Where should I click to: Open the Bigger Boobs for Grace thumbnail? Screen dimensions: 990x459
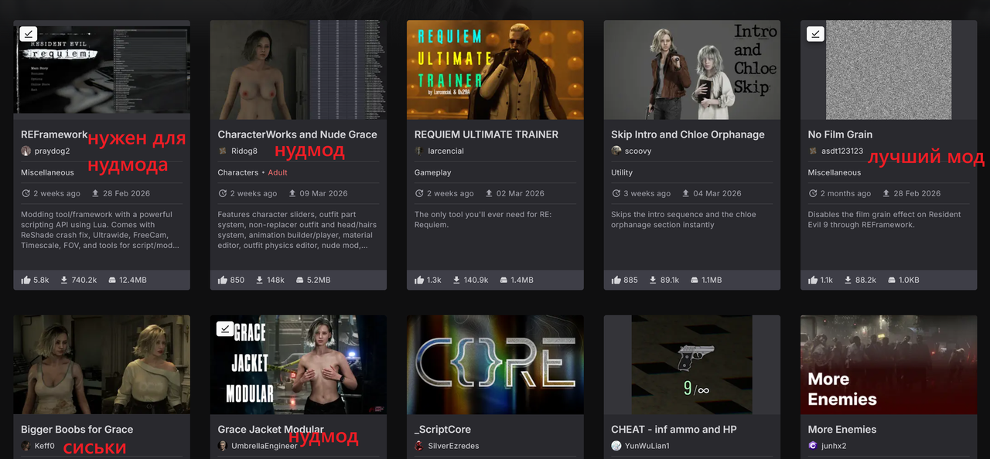point(101,364)
